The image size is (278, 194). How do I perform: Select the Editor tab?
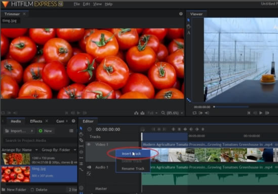click(x=88, y=121)
